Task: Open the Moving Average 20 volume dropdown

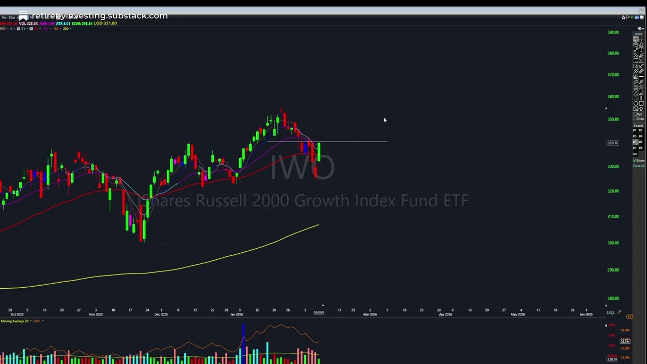Action: coord(31,321)
